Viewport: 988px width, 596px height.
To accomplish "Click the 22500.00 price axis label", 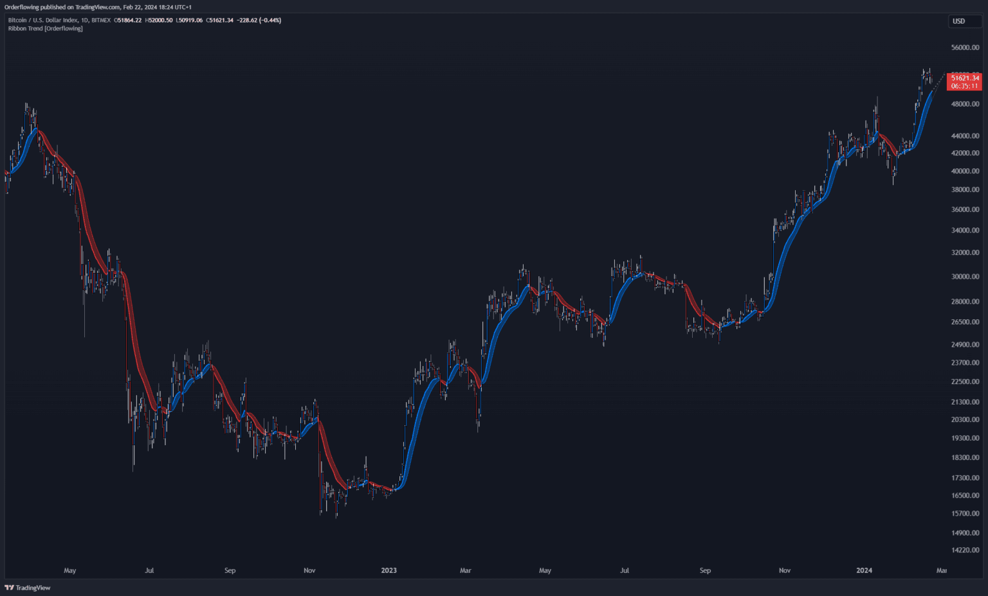I will point(965,381).
